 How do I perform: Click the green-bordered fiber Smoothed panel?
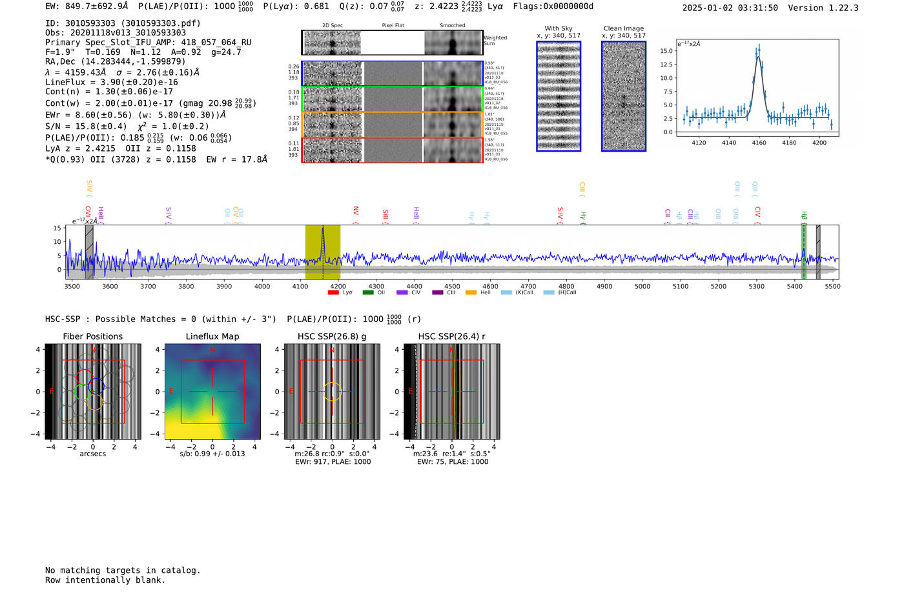[453, 99]
